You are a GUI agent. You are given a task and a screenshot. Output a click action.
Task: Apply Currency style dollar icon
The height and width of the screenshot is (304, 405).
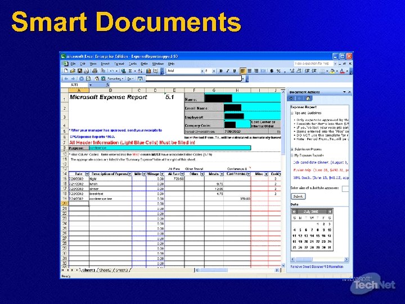(x=272, y=71)
